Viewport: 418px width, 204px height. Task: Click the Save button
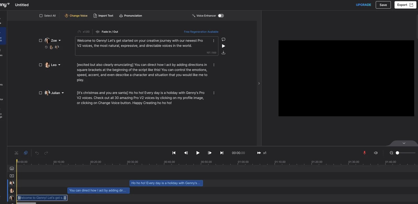coord(383,5)
